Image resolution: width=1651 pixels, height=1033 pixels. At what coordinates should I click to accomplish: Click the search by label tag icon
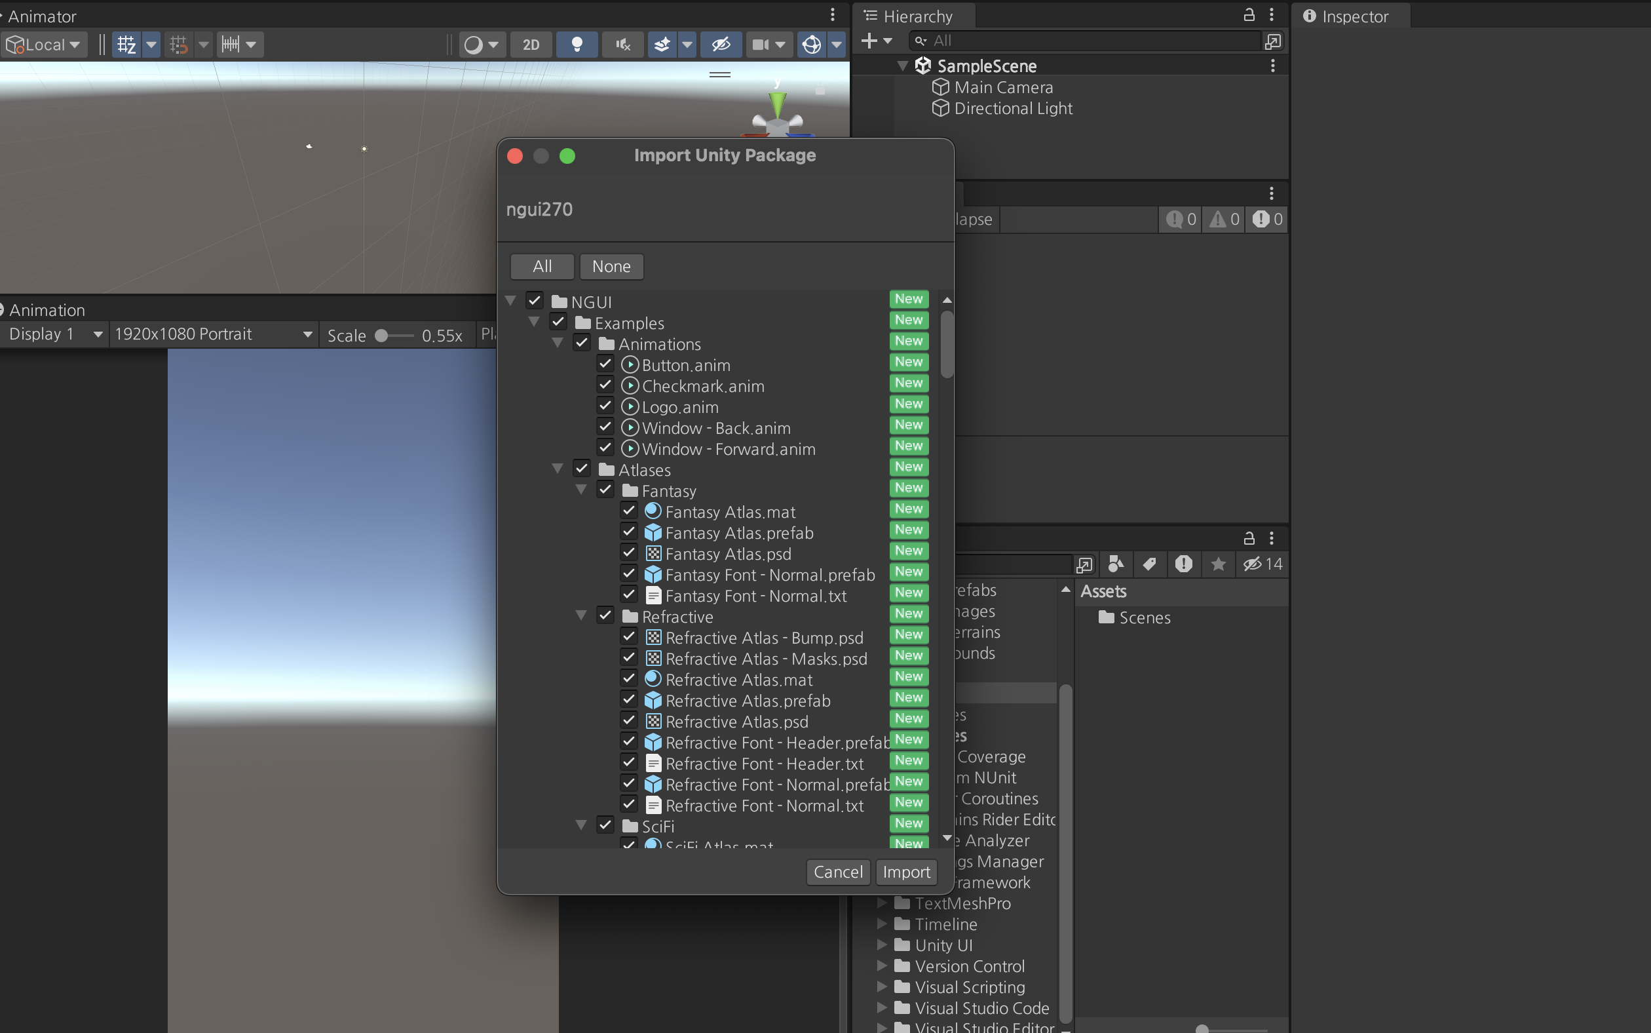click(x=1149, y=564)
